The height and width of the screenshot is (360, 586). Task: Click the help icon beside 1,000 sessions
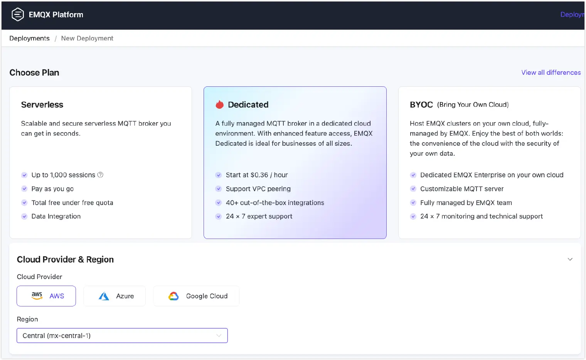[100, 175]
